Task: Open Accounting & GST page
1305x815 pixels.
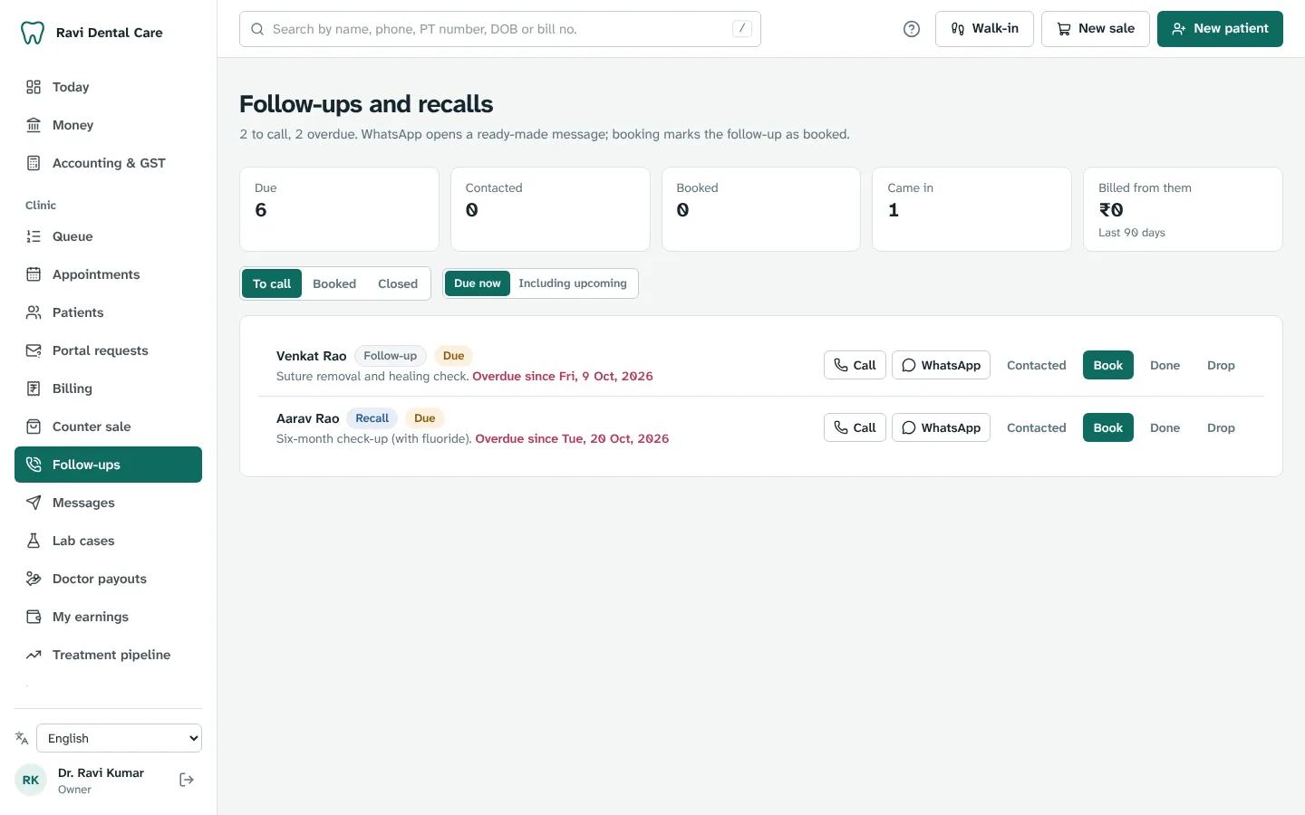Action: [108, 163]
